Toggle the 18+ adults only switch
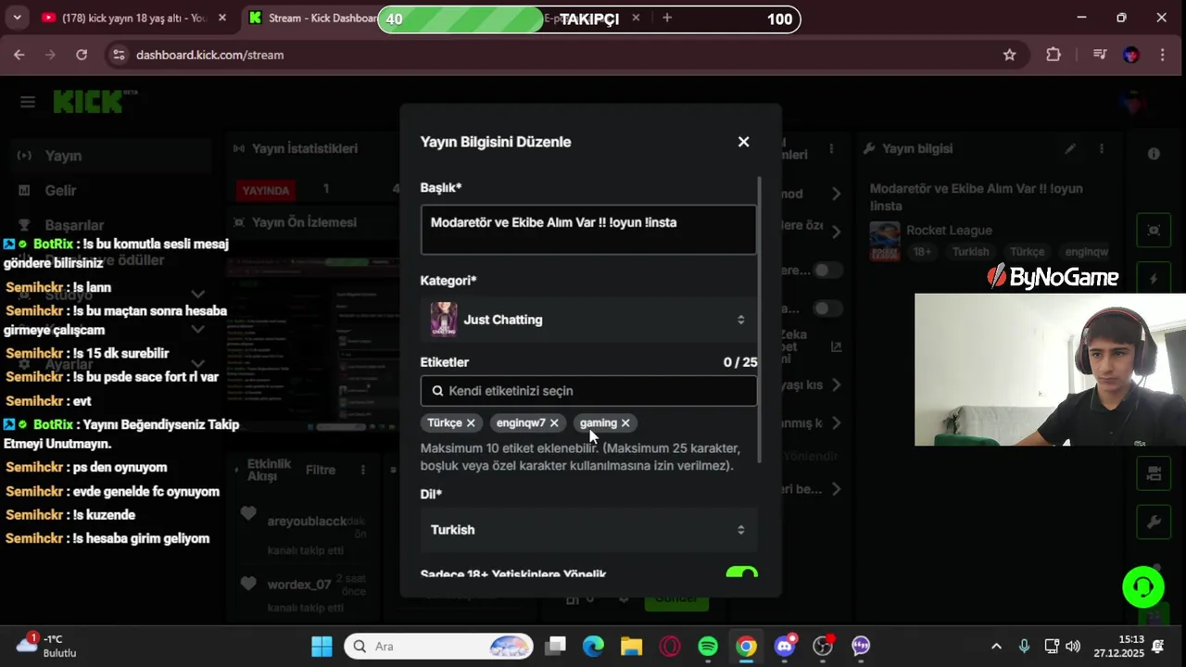This screenshot has height=667, width=1186. click(741, 573)
